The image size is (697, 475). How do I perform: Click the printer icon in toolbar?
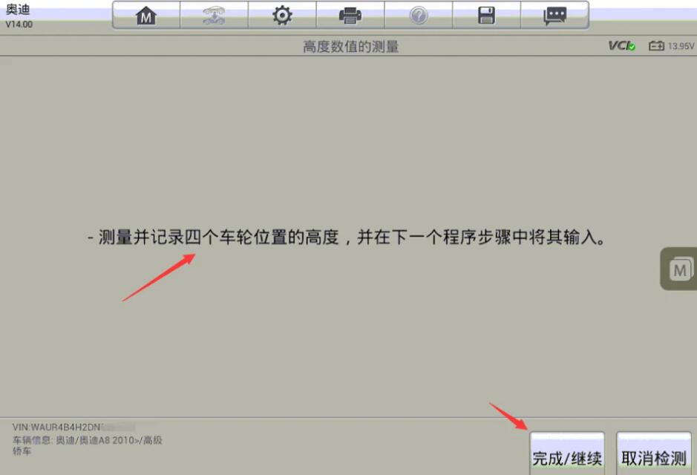[350, 16]
